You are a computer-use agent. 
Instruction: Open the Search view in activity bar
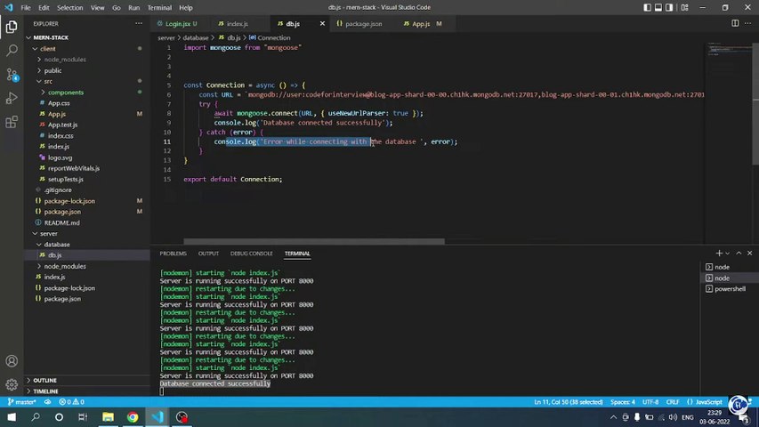click(x=12, y=51)
